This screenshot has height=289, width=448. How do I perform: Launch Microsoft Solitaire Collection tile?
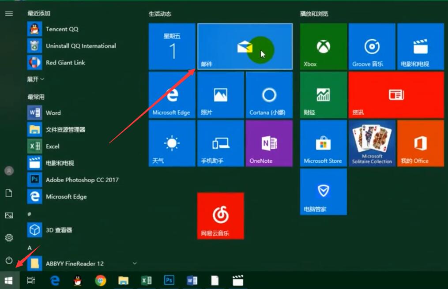coord(372,143)
